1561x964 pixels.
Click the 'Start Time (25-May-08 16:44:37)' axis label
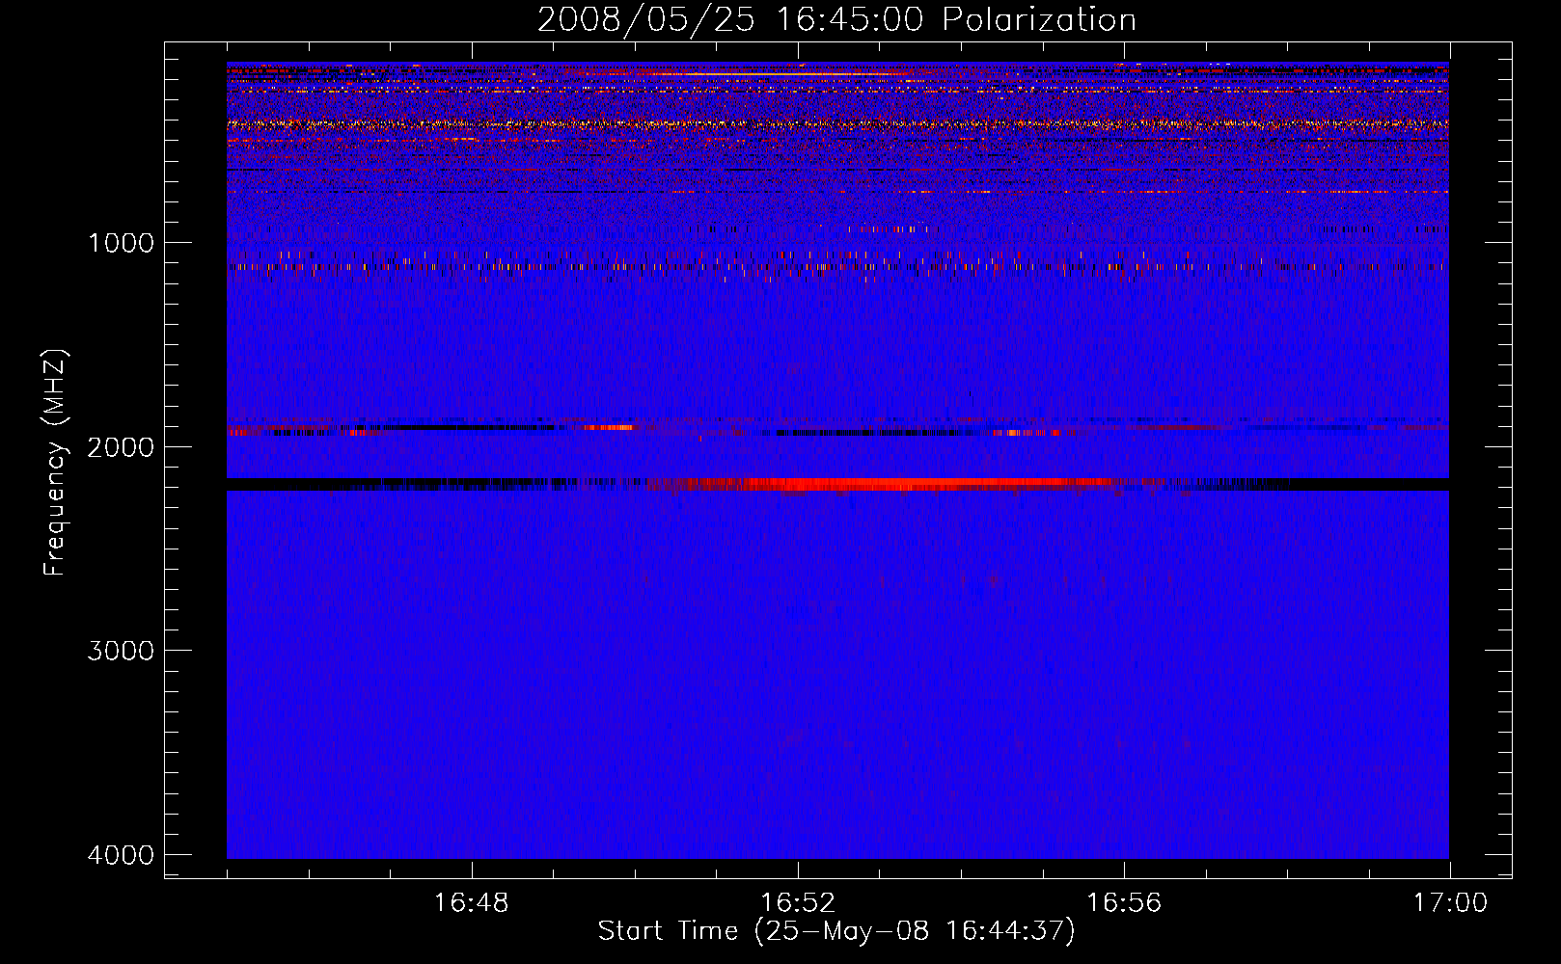pos(836,931)
